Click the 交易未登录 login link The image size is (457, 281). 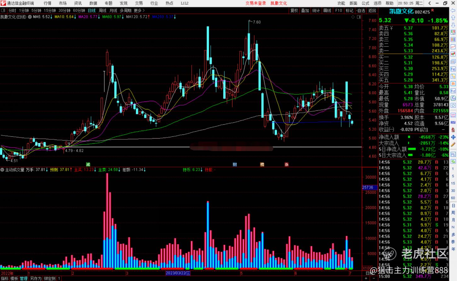click(x=256, y=3)
